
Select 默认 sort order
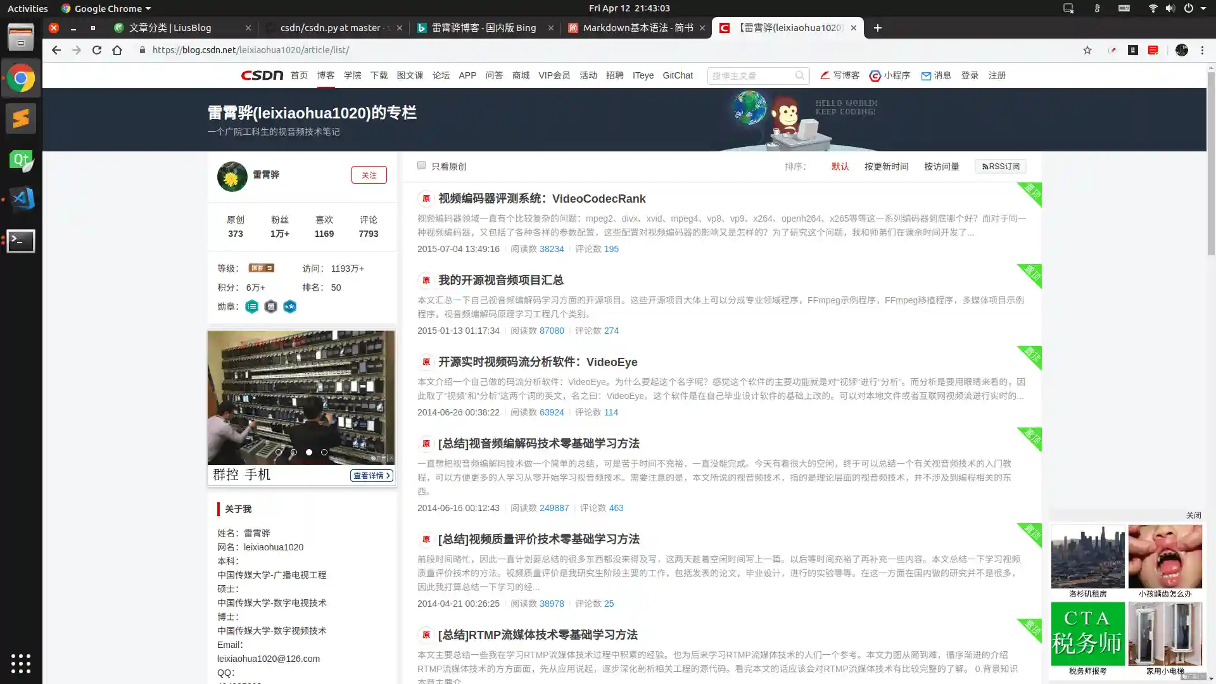[x=840, y=167]
